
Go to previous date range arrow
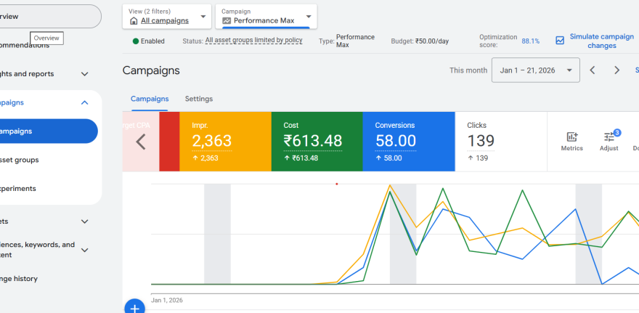pyautogui.click(x=593, y=70)
